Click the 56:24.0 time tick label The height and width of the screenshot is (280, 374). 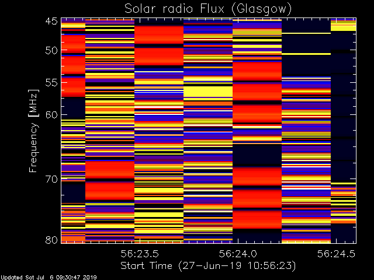[x=238, y=254]
